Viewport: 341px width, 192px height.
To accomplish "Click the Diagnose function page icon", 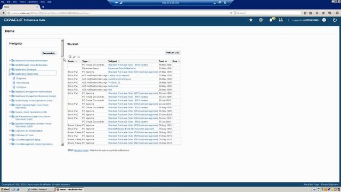I will click(14, 78).
